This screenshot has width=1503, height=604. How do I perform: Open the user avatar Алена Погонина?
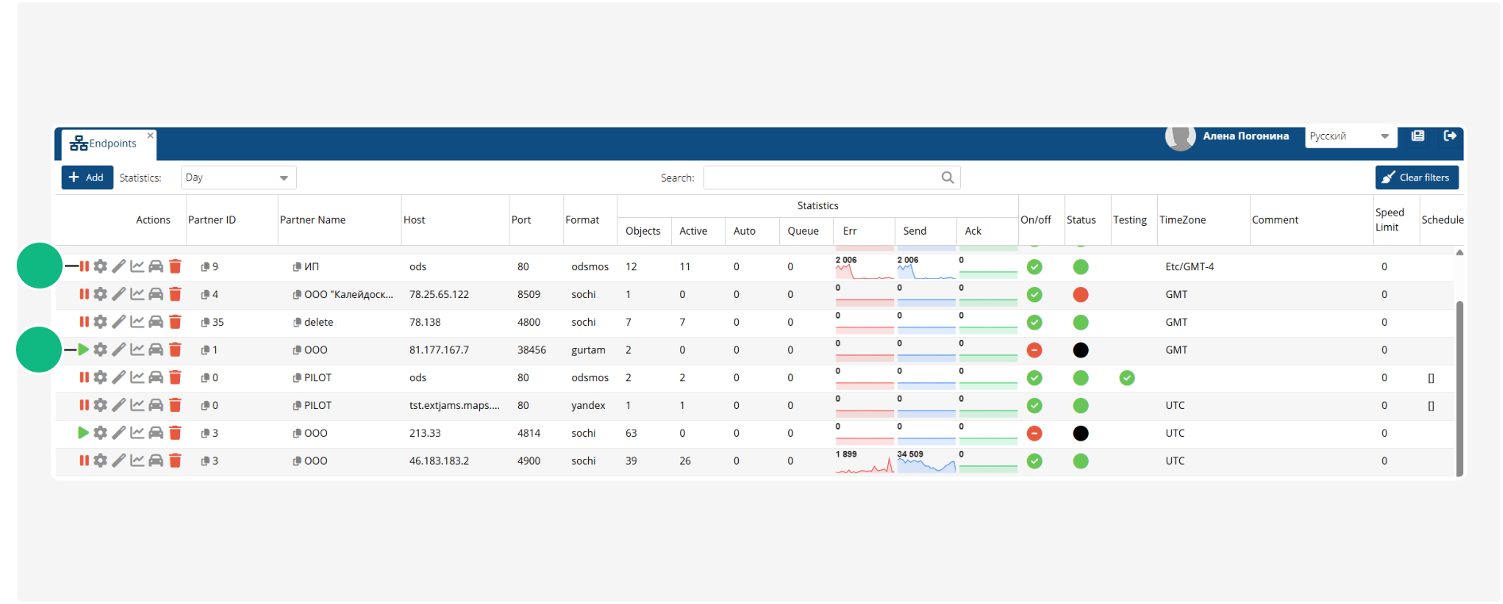click(x=1180, y=136)
